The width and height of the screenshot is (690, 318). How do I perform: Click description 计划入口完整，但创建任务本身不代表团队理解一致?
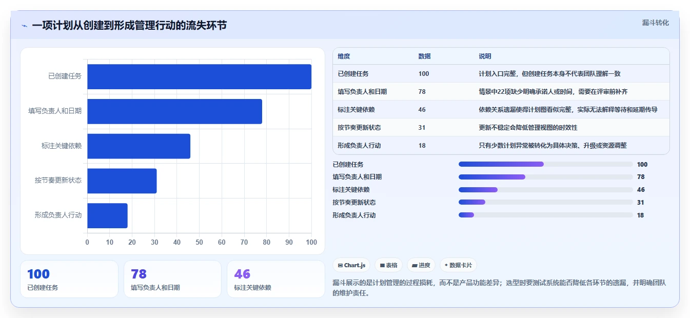[549, 74]
